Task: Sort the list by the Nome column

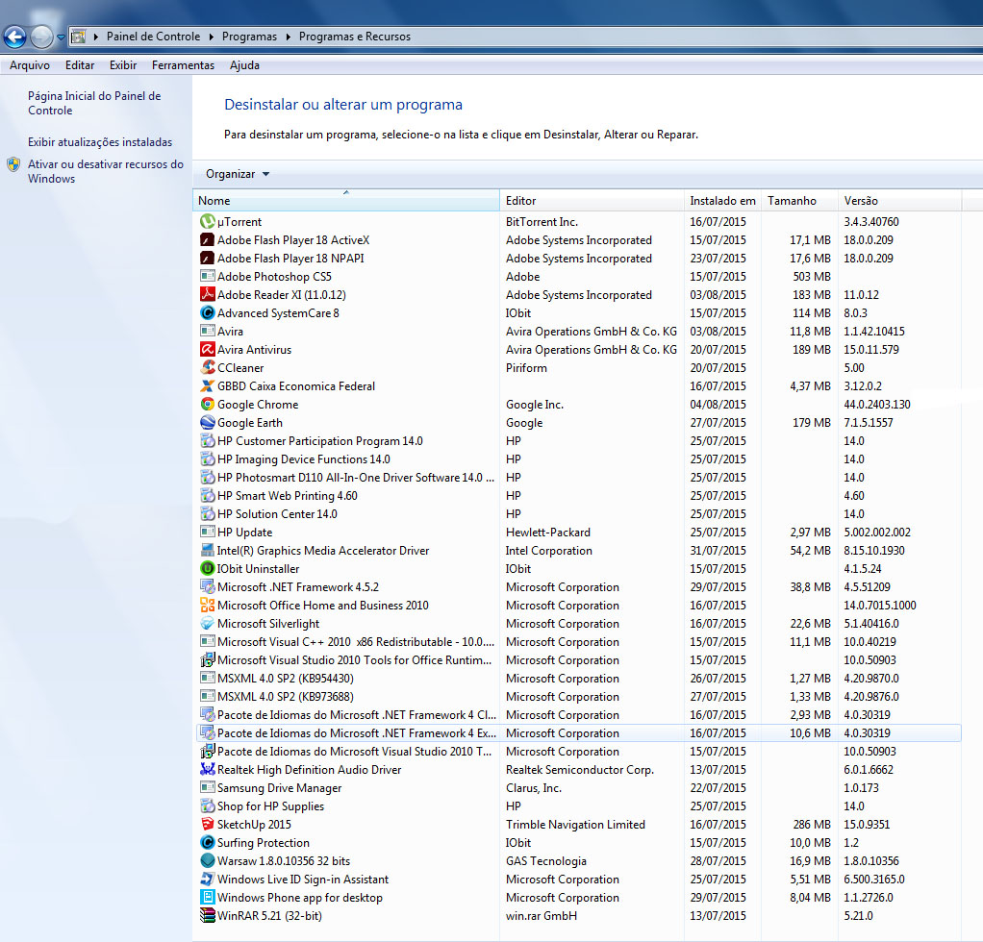Action: point(346,201)
